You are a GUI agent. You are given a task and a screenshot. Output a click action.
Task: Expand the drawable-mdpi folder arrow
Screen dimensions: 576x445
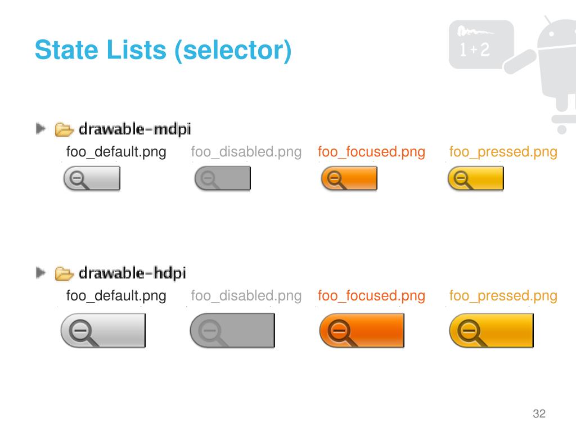point(40,129)
